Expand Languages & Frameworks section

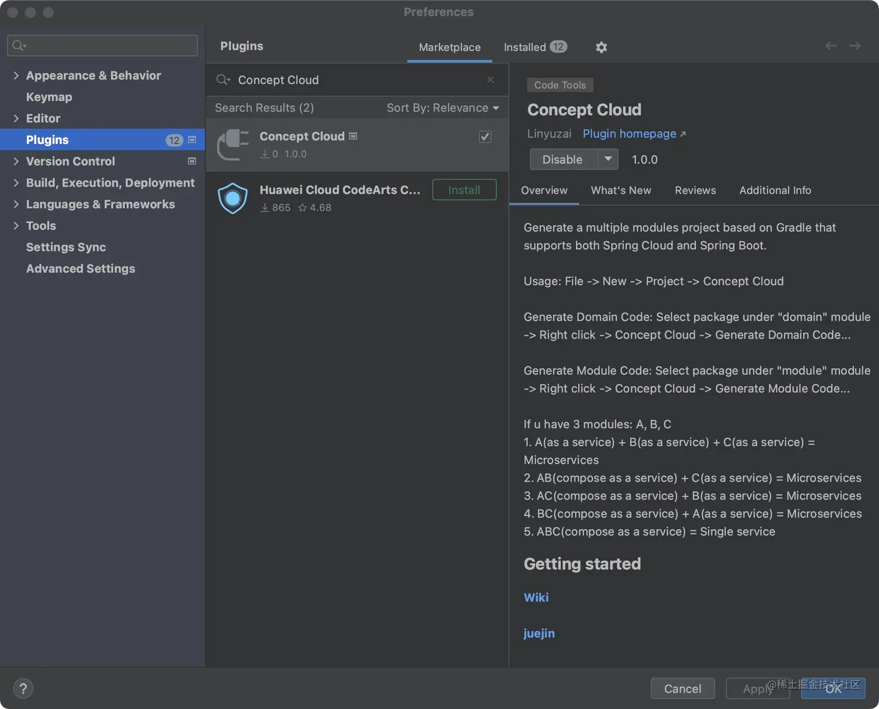click(16, 204)
